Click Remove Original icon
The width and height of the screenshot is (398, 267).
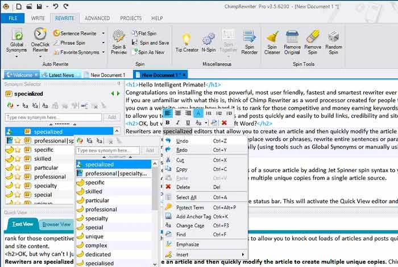point(292,43)
